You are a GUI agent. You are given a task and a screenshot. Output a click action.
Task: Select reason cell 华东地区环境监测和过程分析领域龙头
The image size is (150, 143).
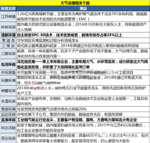pos(83,40)
